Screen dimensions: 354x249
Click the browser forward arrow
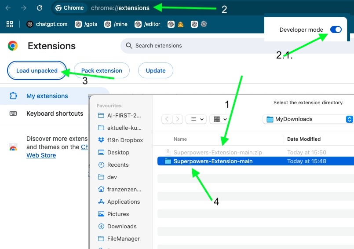(23, 8)
